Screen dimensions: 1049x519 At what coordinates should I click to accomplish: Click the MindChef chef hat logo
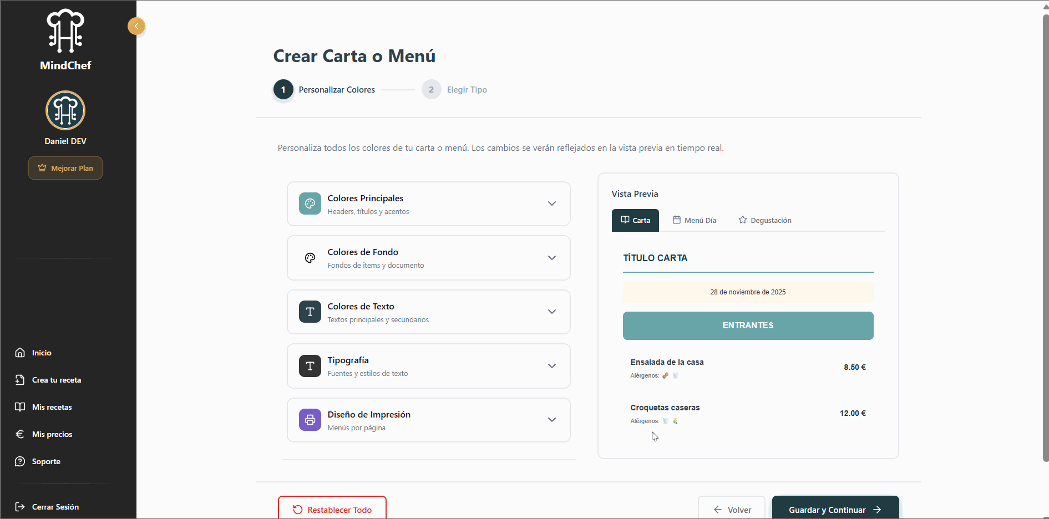pyautogui.click(x=65, y=31)
